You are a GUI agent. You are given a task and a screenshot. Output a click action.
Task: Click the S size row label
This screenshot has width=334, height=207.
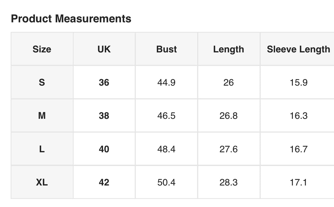pyautogui.click(x=42, y=82)
